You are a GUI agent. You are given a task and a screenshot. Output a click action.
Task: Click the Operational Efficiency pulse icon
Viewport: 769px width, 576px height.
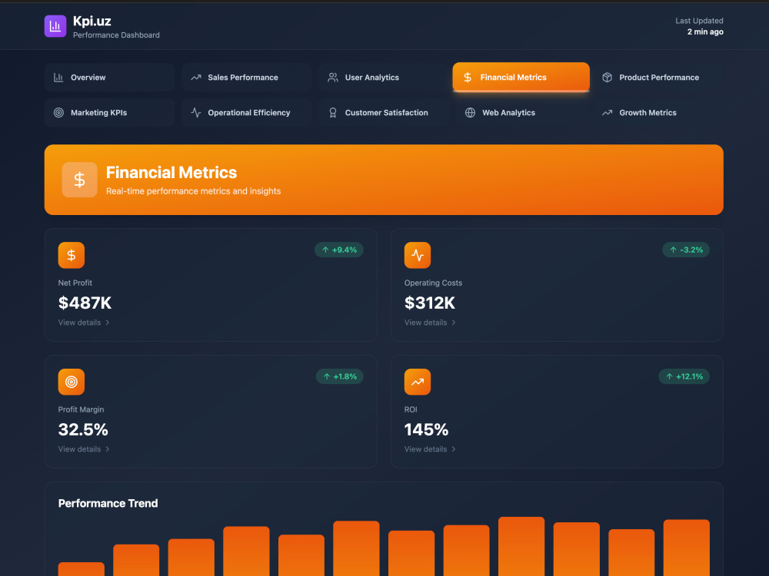(x=195, y=113)
